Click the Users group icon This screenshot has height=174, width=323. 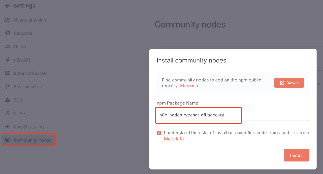(8, 47)
